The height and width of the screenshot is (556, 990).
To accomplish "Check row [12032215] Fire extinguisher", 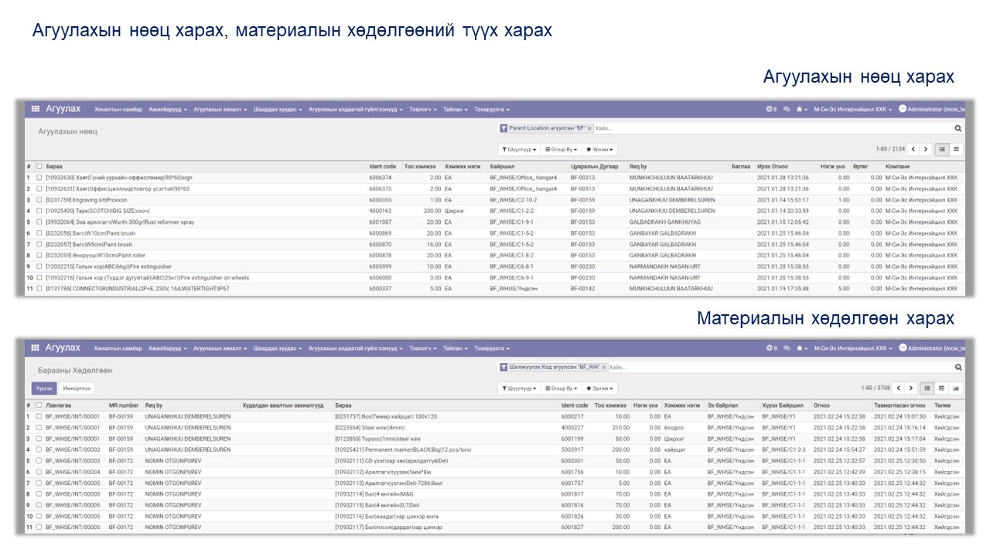I will click(39, 266).
